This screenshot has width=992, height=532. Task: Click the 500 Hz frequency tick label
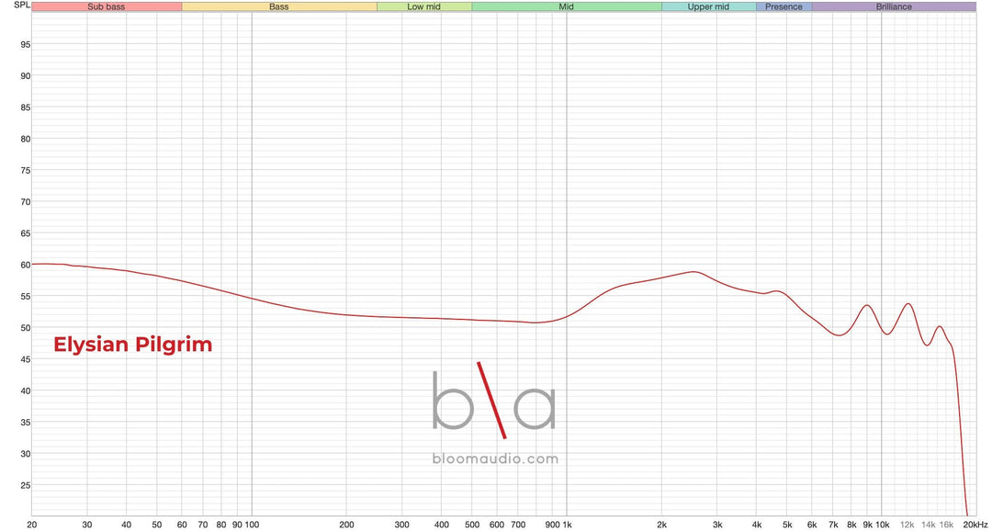tap(472, 525)
